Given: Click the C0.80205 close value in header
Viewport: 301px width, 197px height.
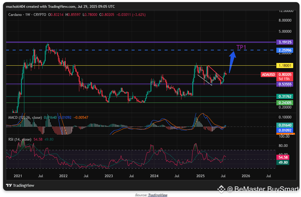Looking at the screenshot, I should coord(107,15).
